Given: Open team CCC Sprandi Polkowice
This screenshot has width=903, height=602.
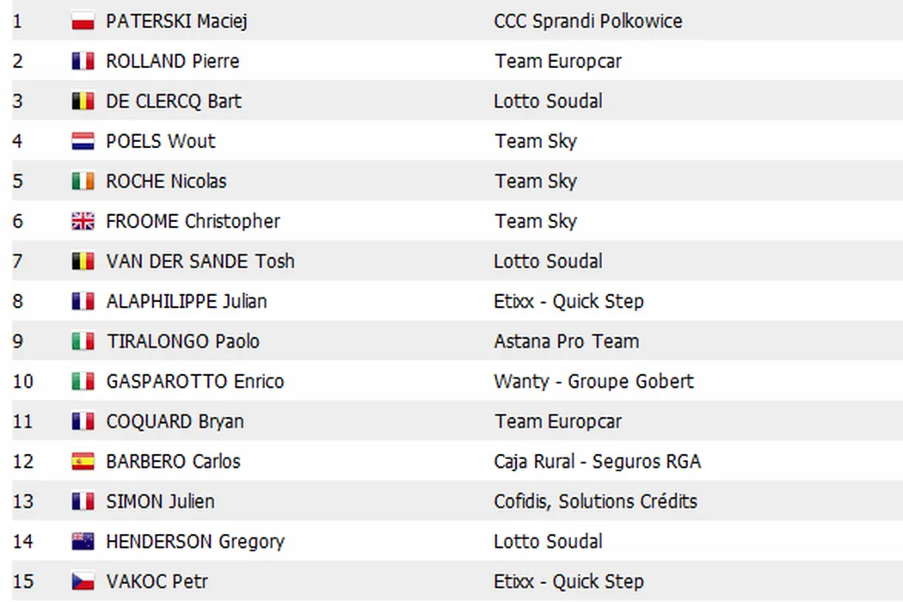Looking at the screenshot, I should 588,21.
